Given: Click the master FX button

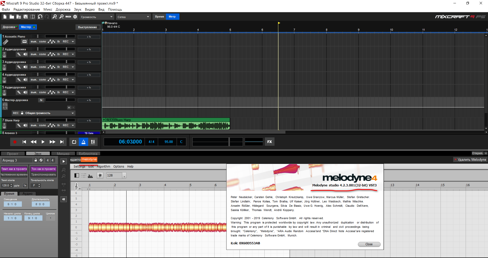Looking at the screenshot, I should coord(269,142).
